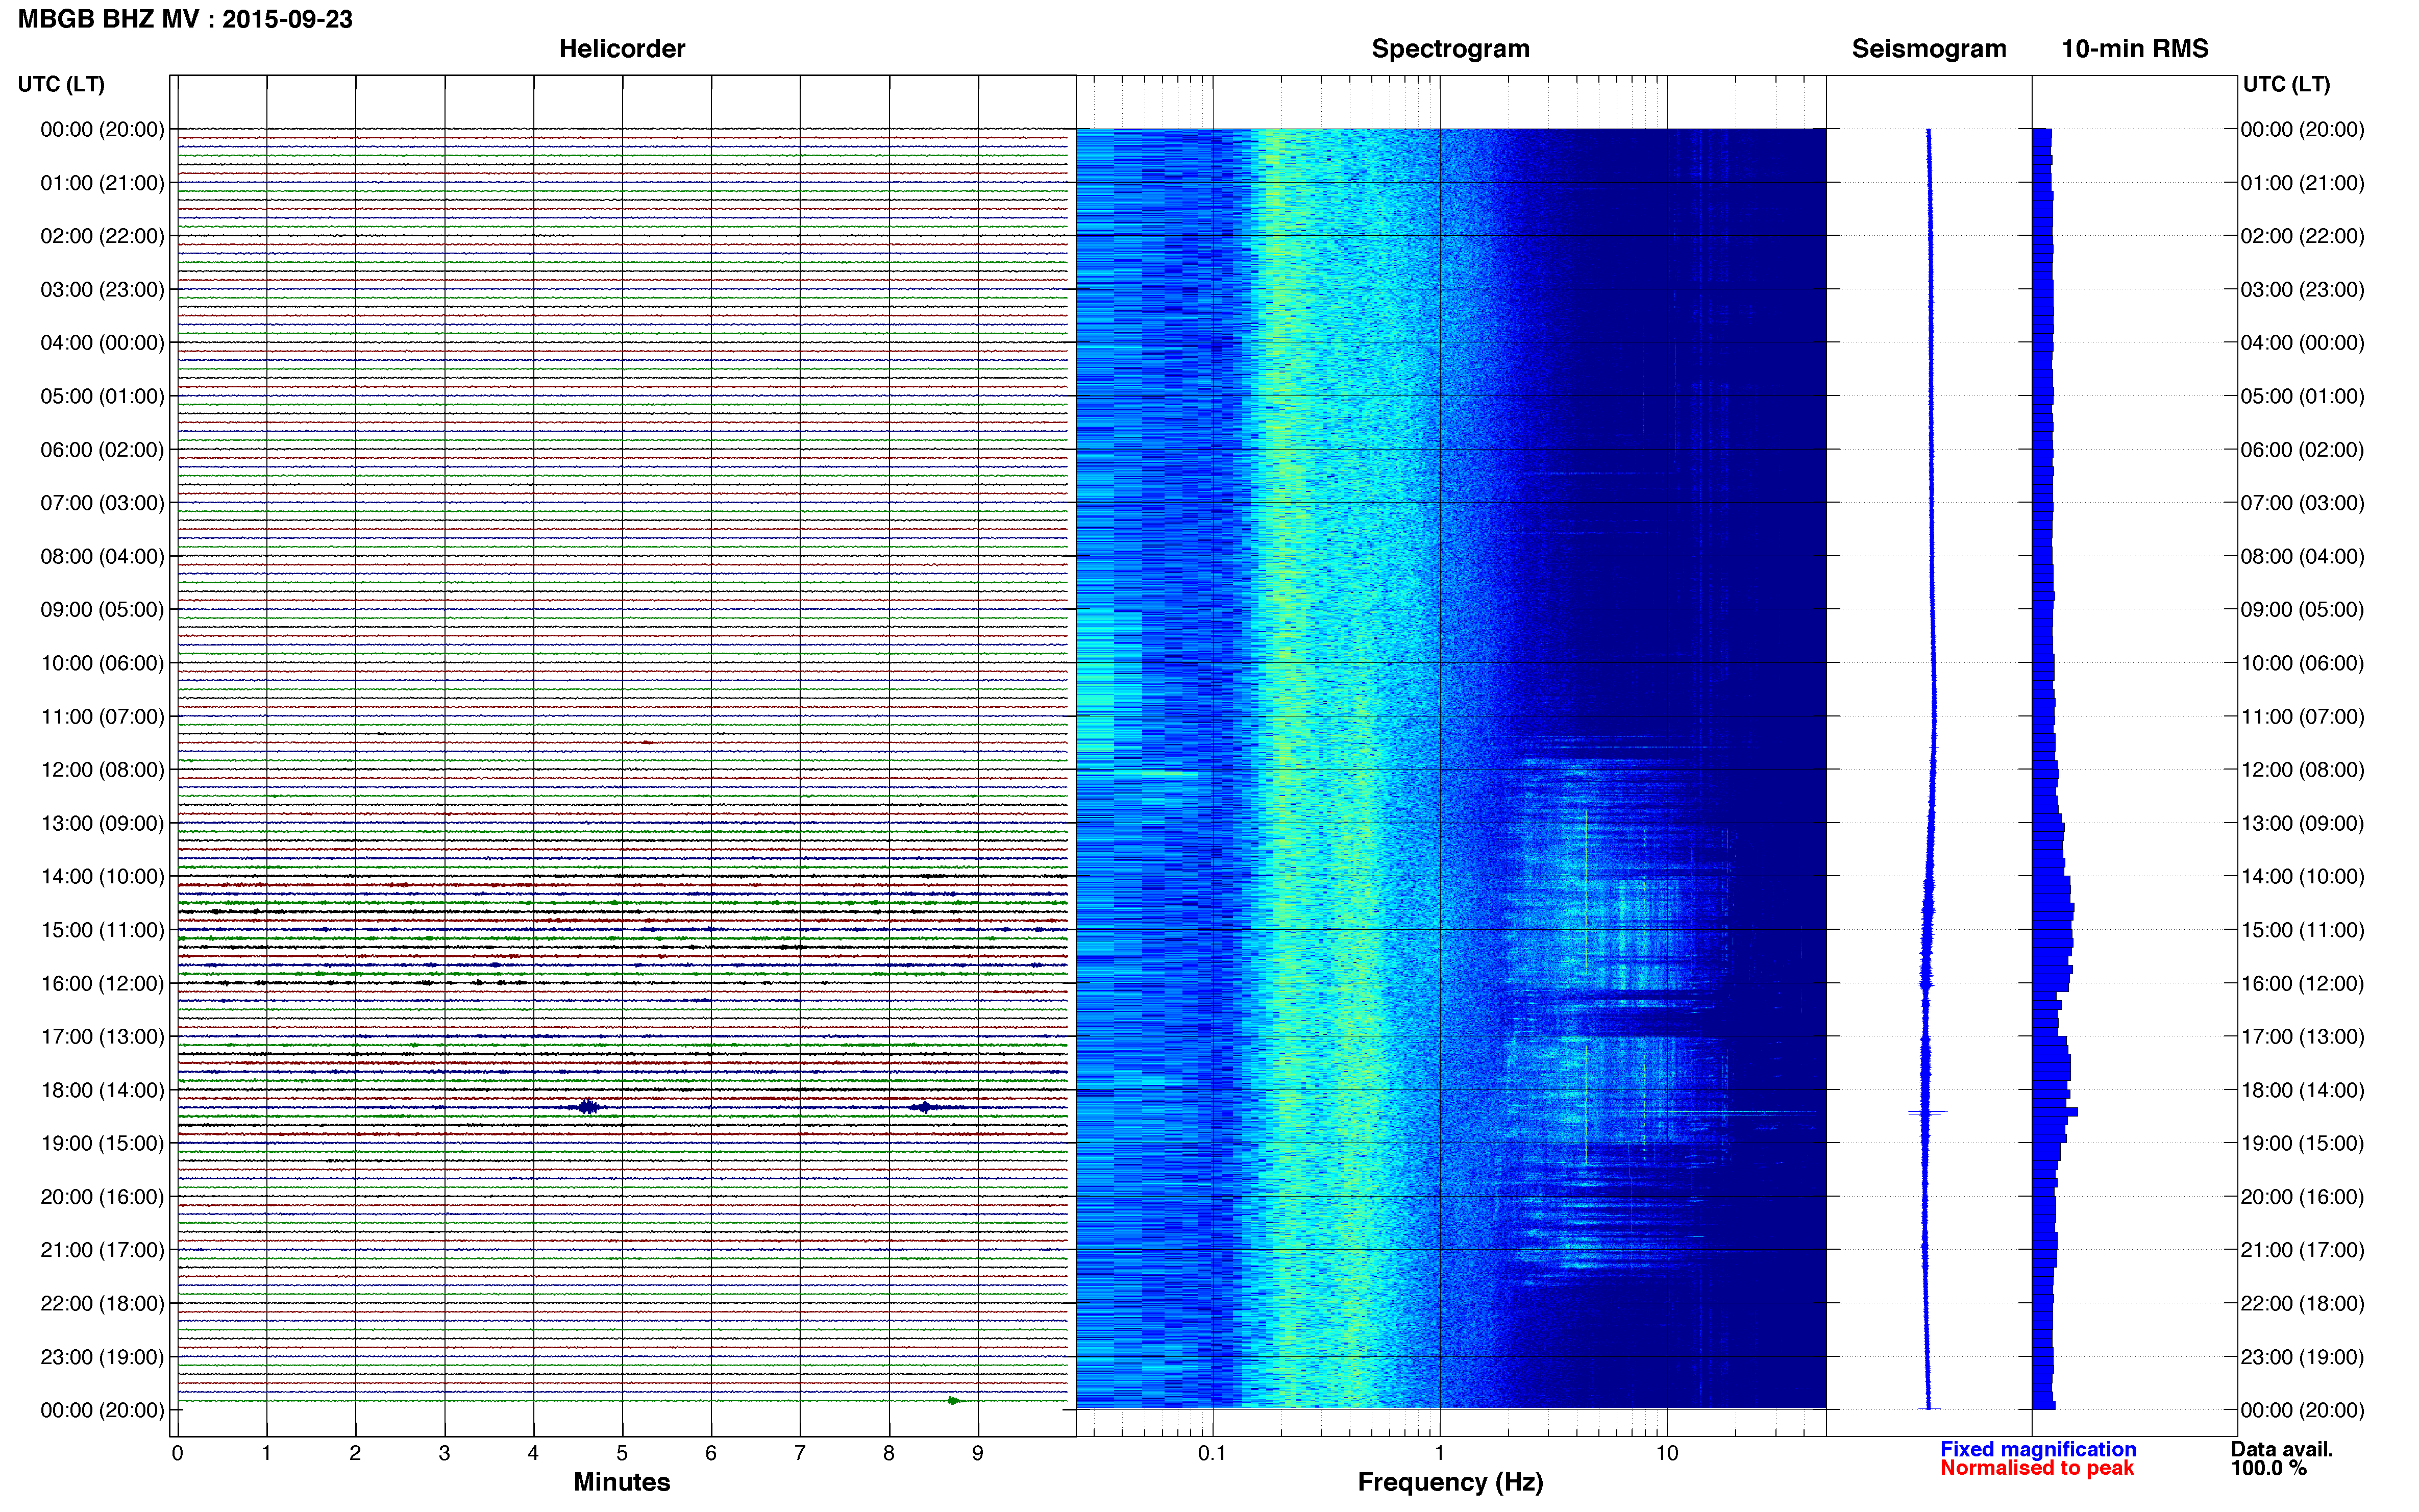Click the left 'UTC (LT)' axis label
Screen dimensions: 2419x1512
pyautogui.click(x=61, y=84)
